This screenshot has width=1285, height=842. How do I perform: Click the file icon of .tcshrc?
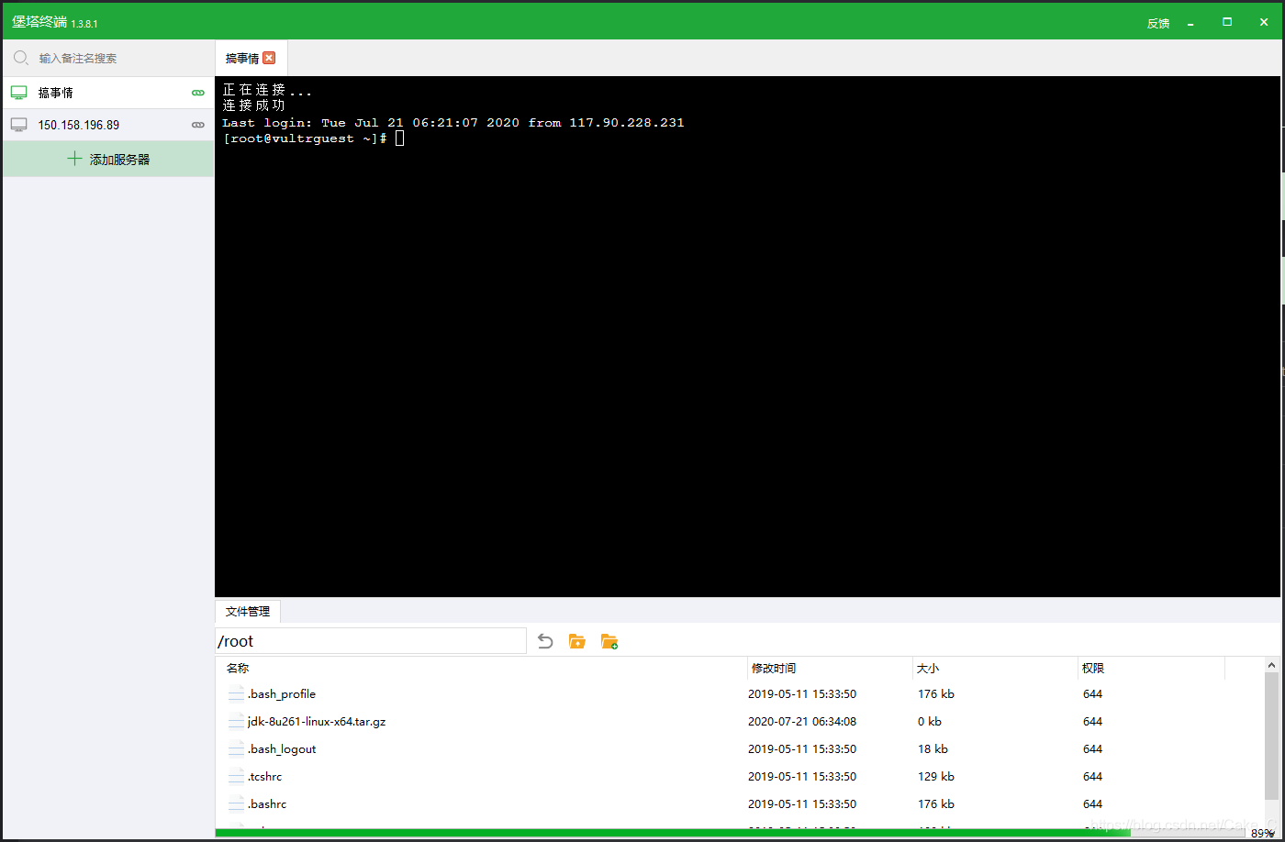click(x=237, y=776)
